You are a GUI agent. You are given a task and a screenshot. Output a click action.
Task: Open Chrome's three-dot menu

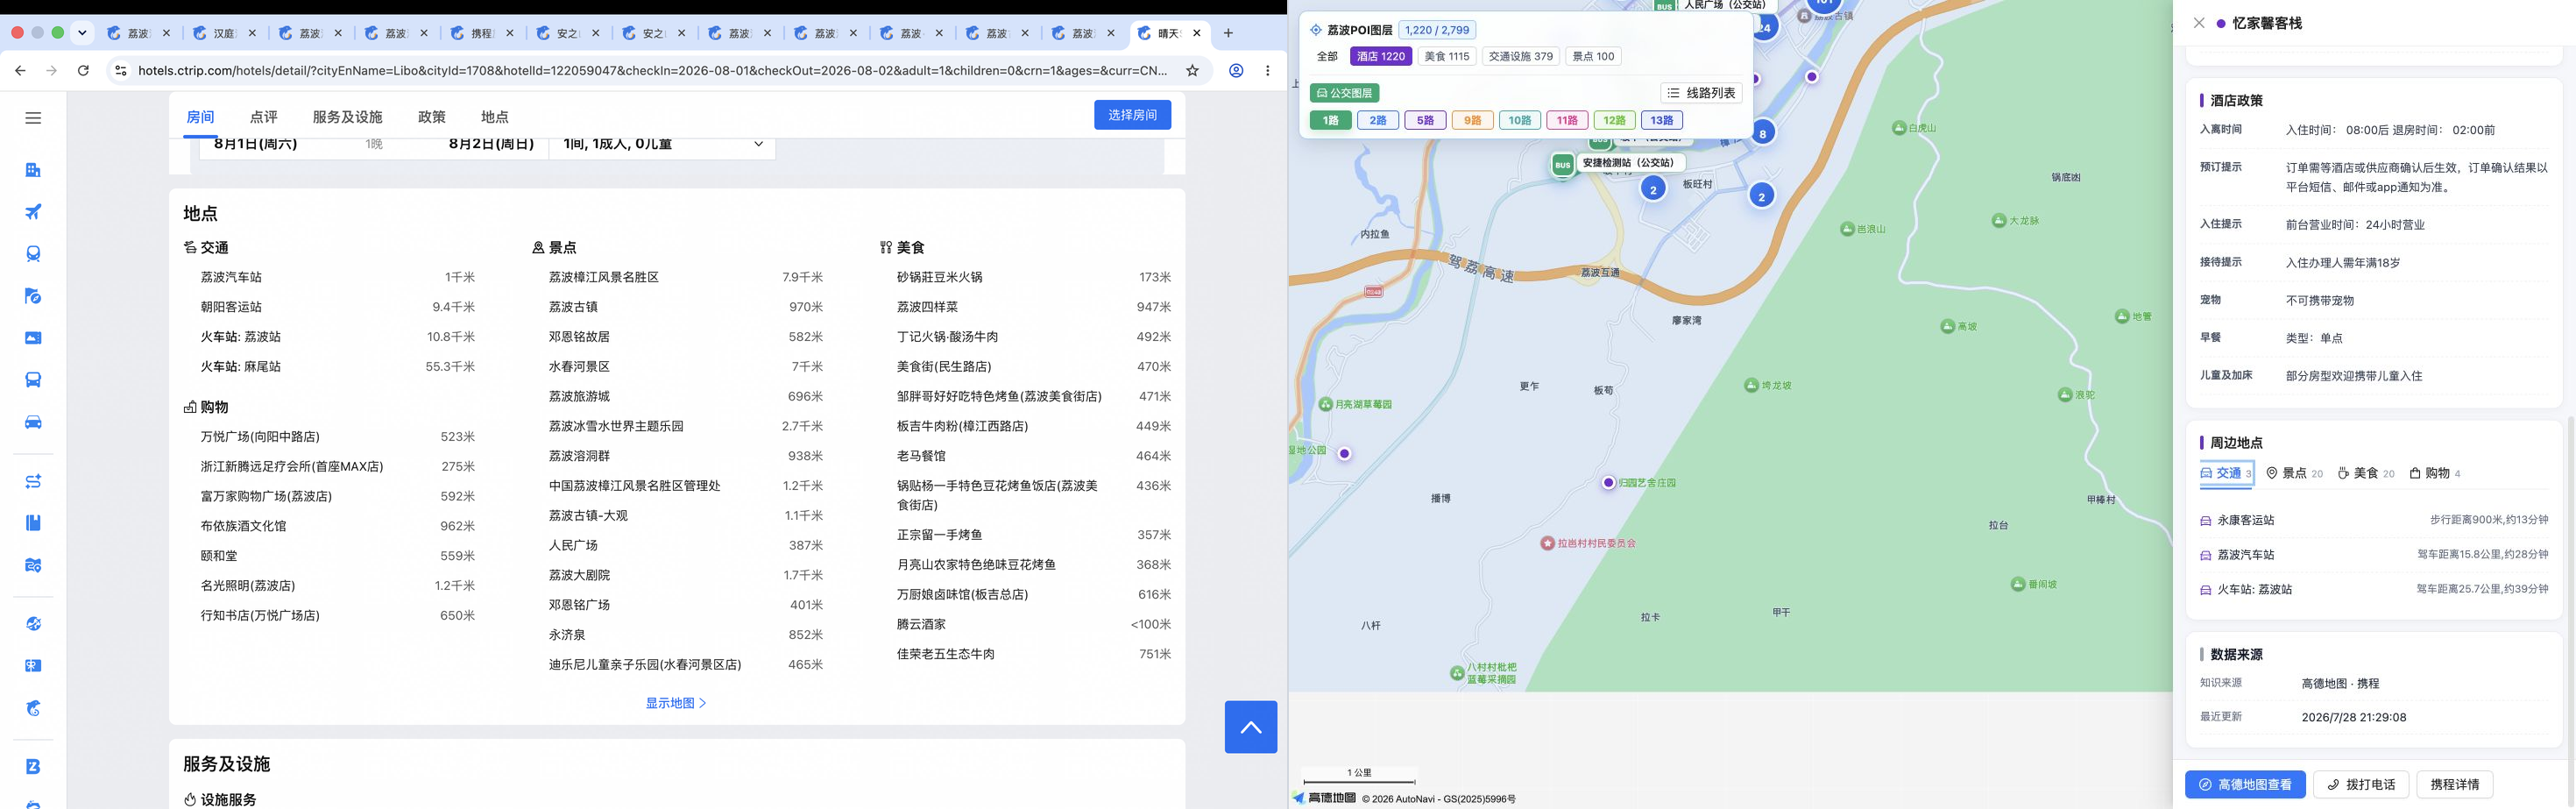tap(1268, 71)
